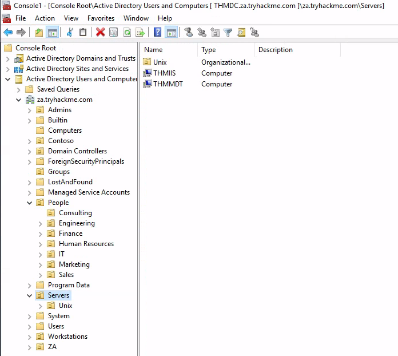Screen dimensions: 398x356
Task: Select the ForeignSecurityPrincipals container
Action: 86,161
